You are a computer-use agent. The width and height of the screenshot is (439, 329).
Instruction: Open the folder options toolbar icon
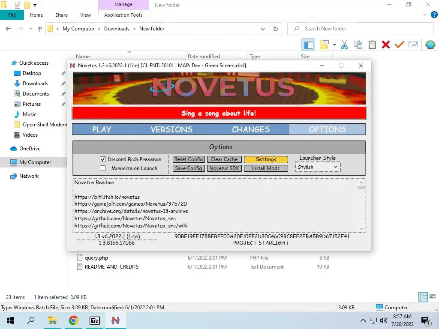coord(324,45)
